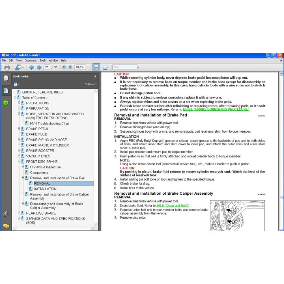
Task: Expand the PRECAUTIONS bookmark
Action: pyautogui.click(x=19, y=103)
